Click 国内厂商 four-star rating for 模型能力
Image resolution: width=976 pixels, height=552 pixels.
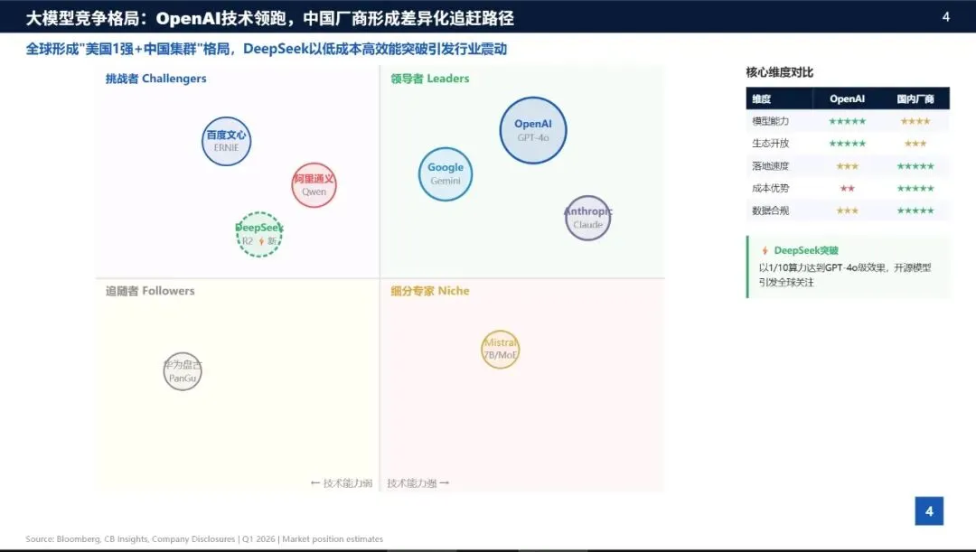click(x=915, y=121)
